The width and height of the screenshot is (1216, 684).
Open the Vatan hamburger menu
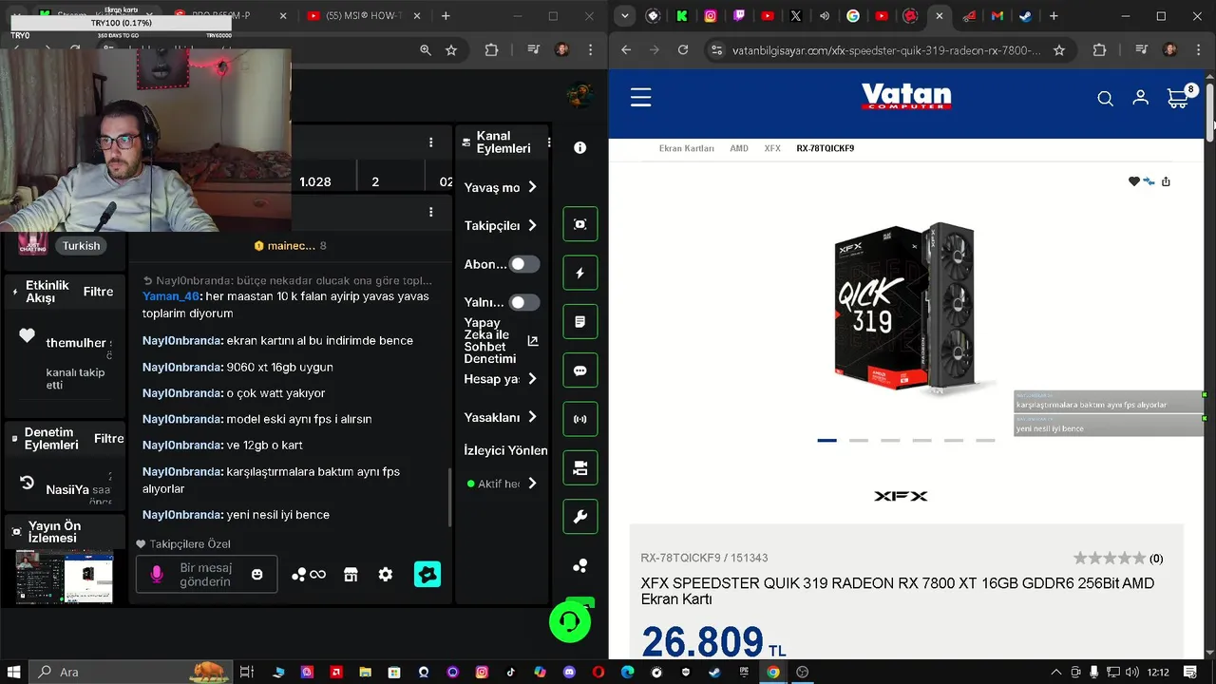(x=640, y=97)
